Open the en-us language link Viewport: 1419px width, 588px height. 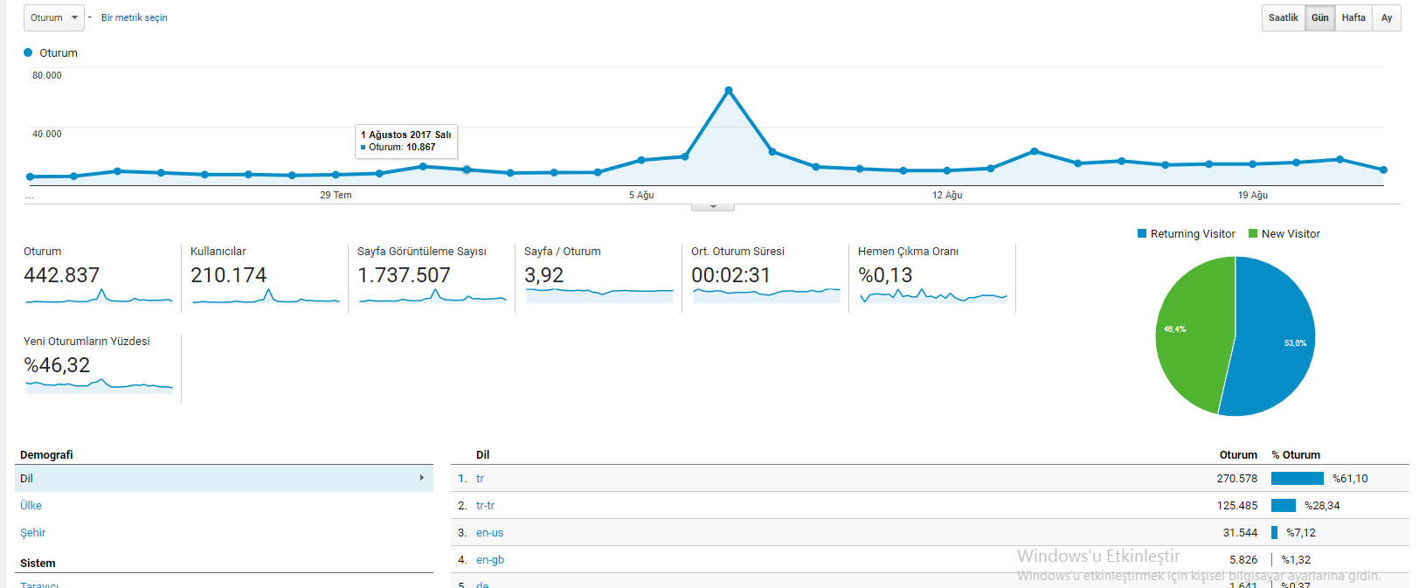pos(489,532)
